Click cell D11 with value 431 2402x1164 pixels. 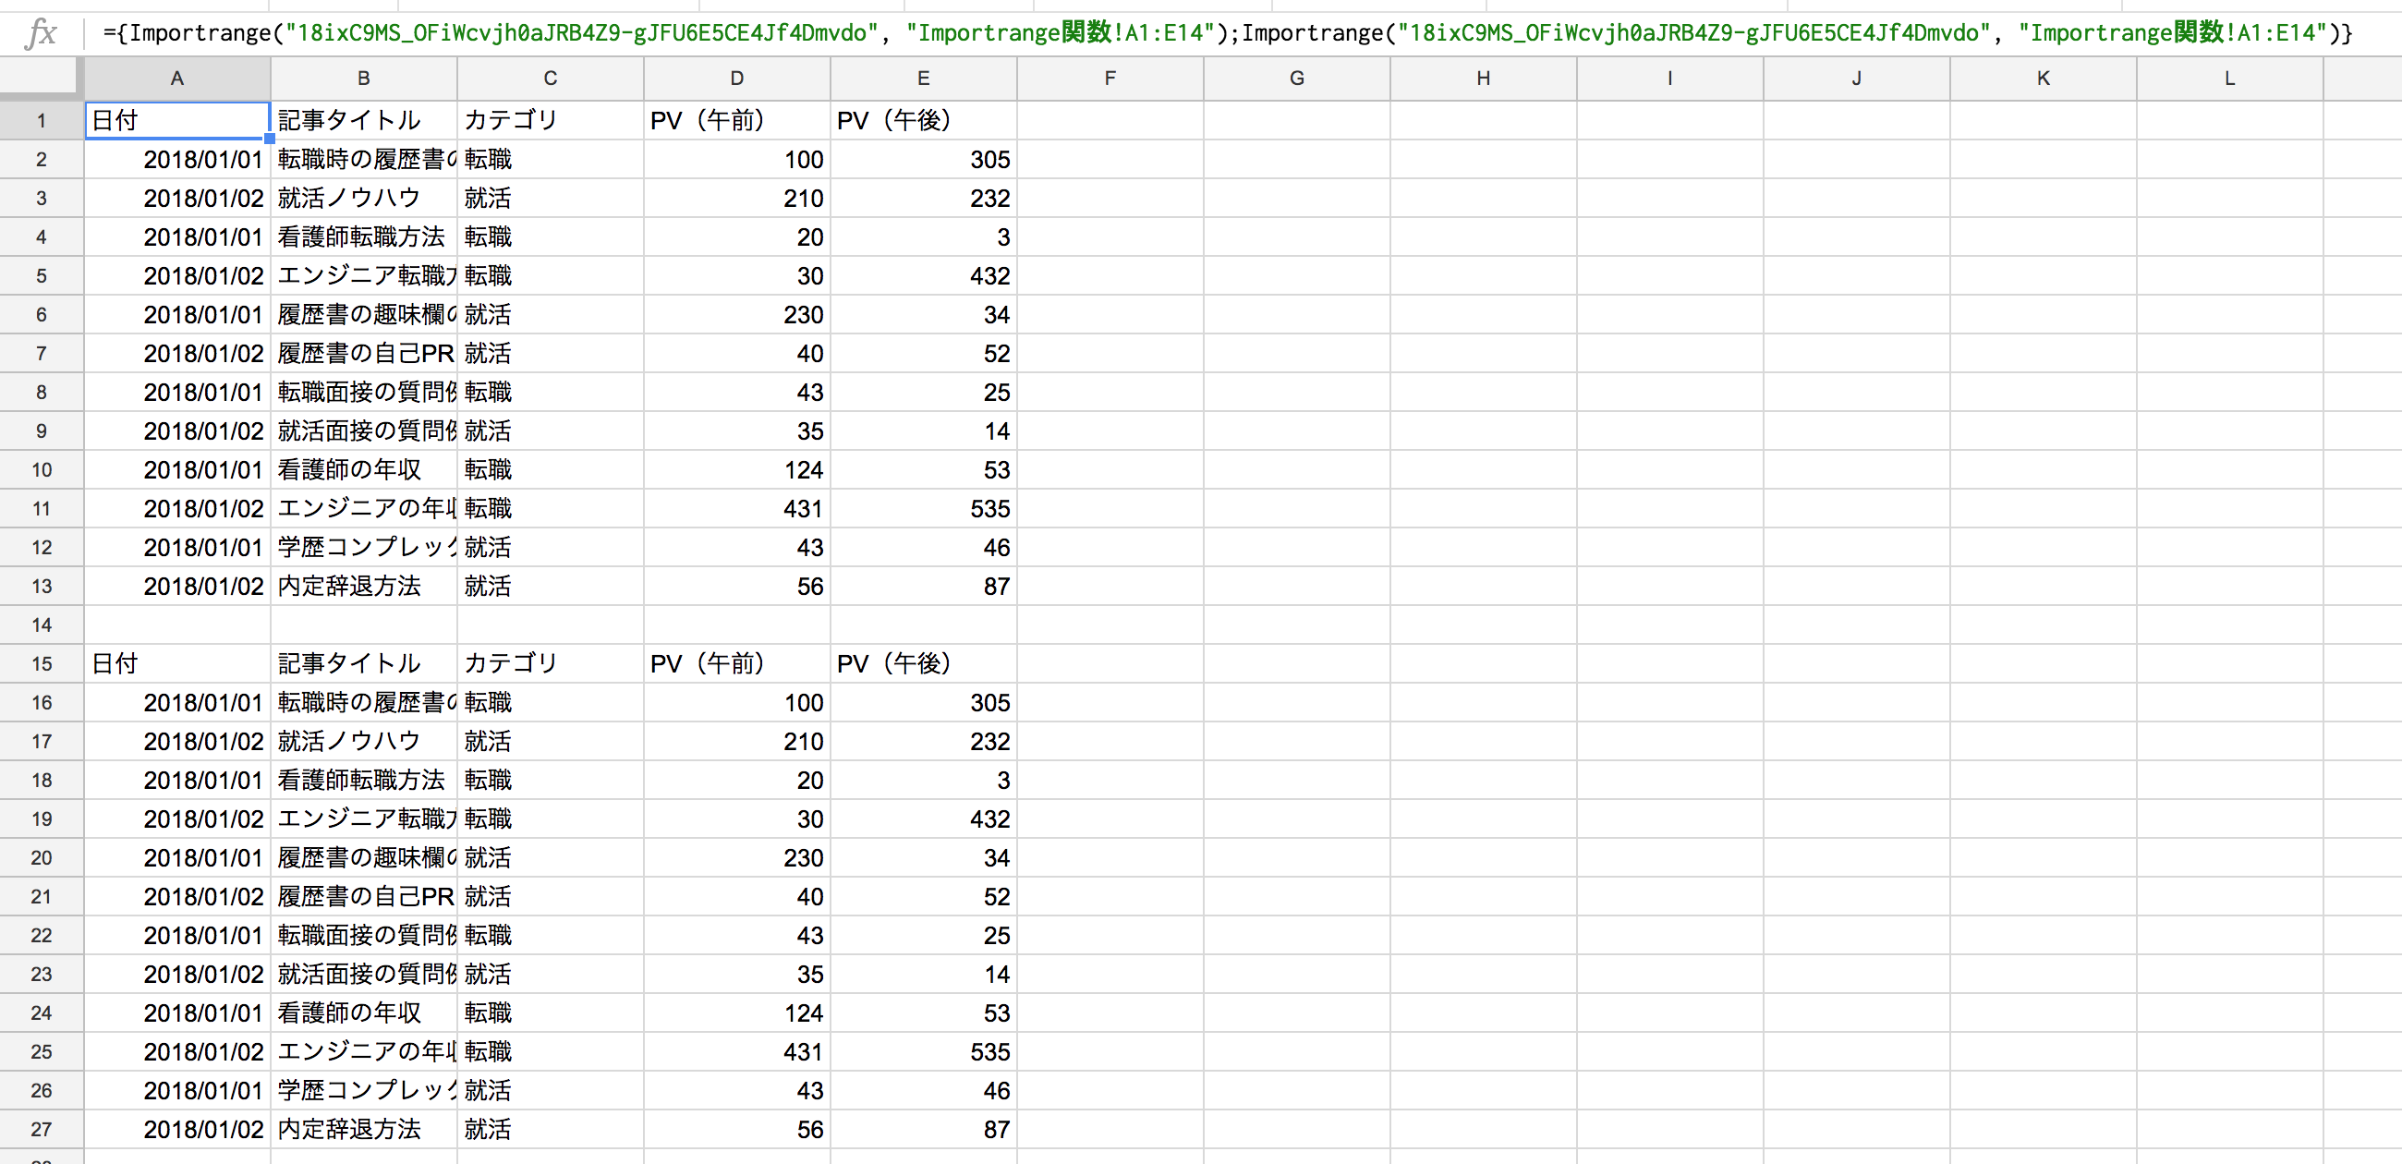pyautogui.click(x=736, y=509)
